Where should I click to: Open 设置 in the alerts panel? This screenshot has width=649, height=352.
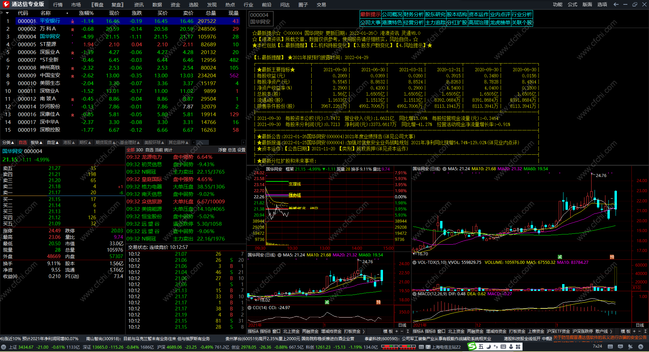point(241,150)
